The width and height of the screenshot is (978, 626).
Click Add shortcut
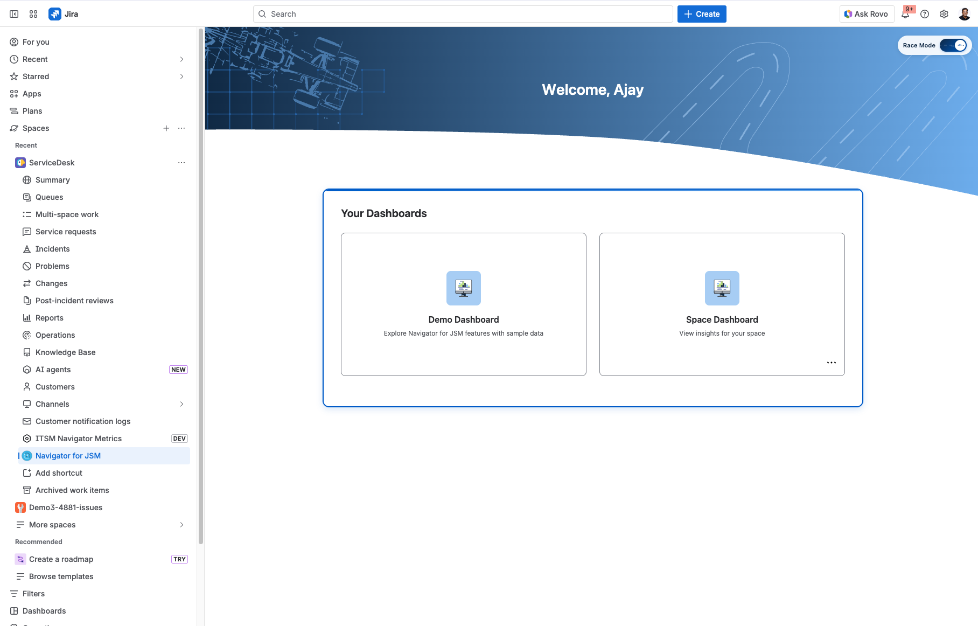point(104,473)
